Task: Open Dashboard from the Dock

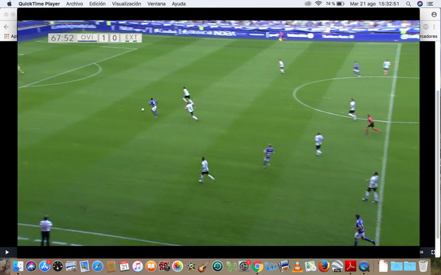Action: (x=58, y=266)
